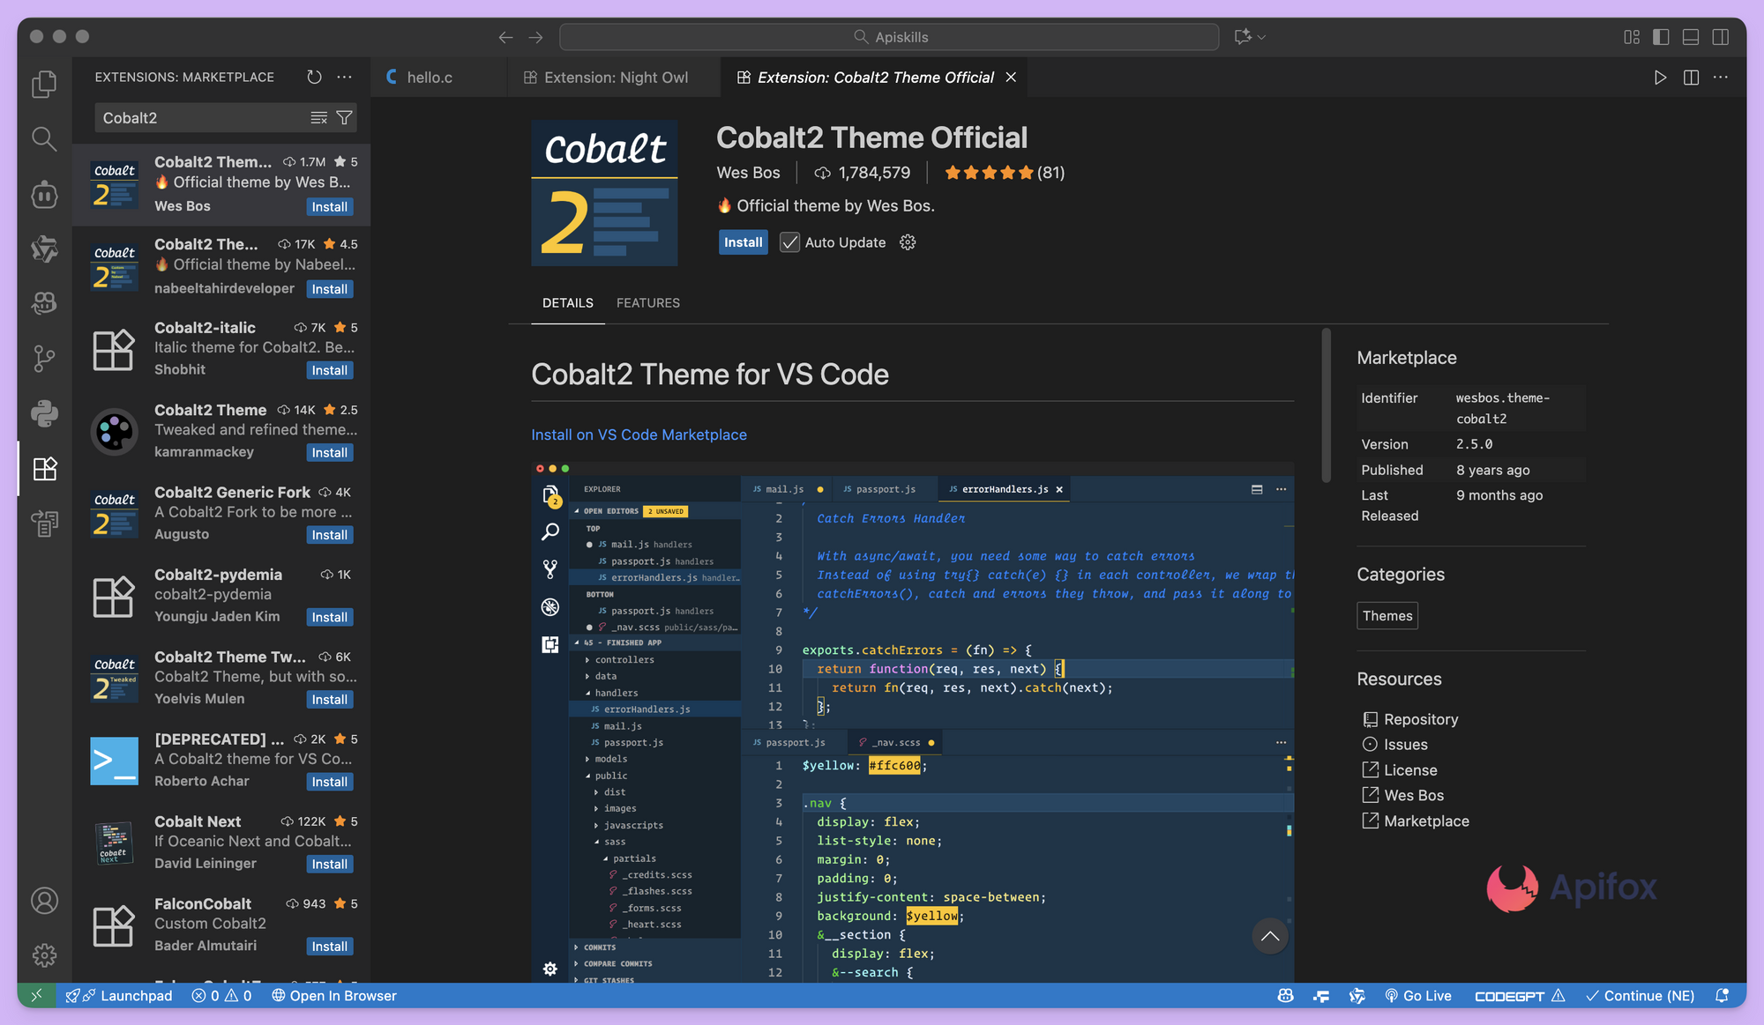Image resolution: width=1764 pixels, height=1025 pixels.
Task: Toggle Auto Update for Cobalt2 Theme Official
Action: [x=789, y=242]
